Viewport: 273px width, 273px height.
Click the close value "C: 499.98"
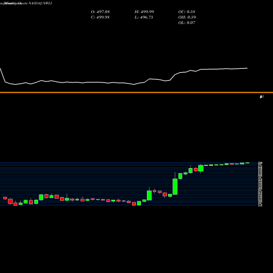click(100, 17)
